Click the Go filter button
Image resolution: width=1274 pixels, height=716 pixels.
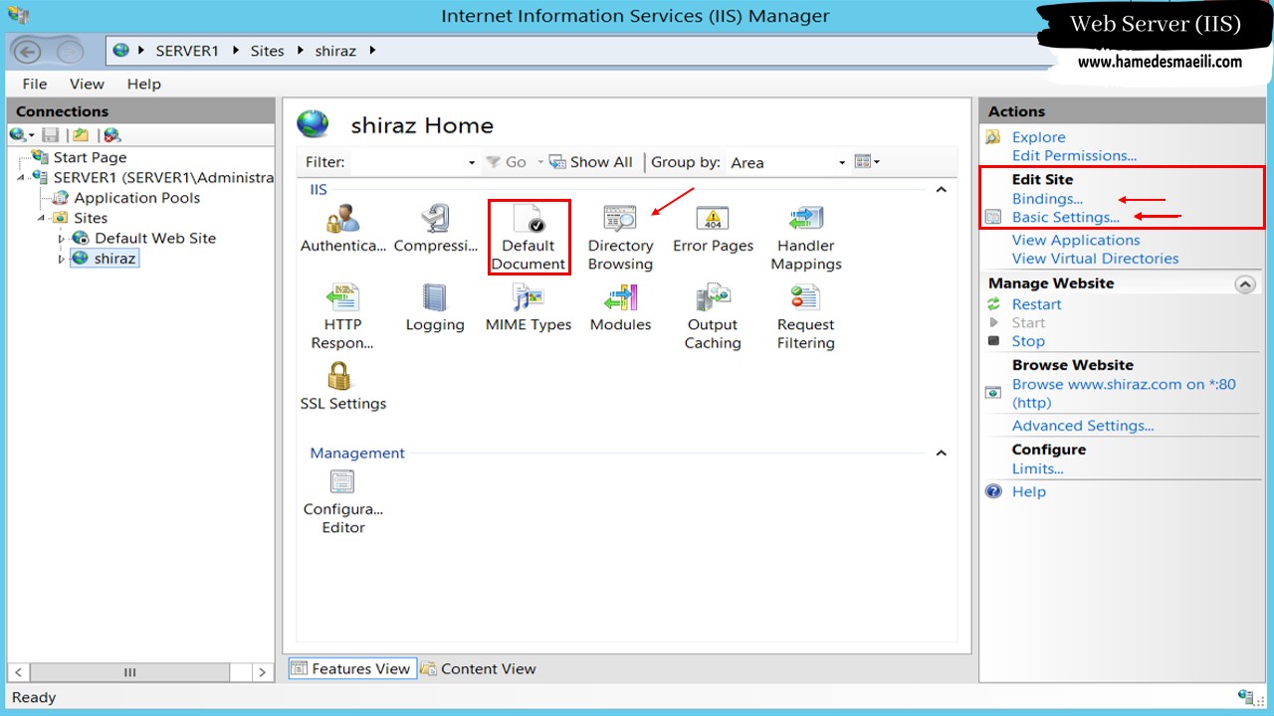pyautogui.click(x=507, y=162)
